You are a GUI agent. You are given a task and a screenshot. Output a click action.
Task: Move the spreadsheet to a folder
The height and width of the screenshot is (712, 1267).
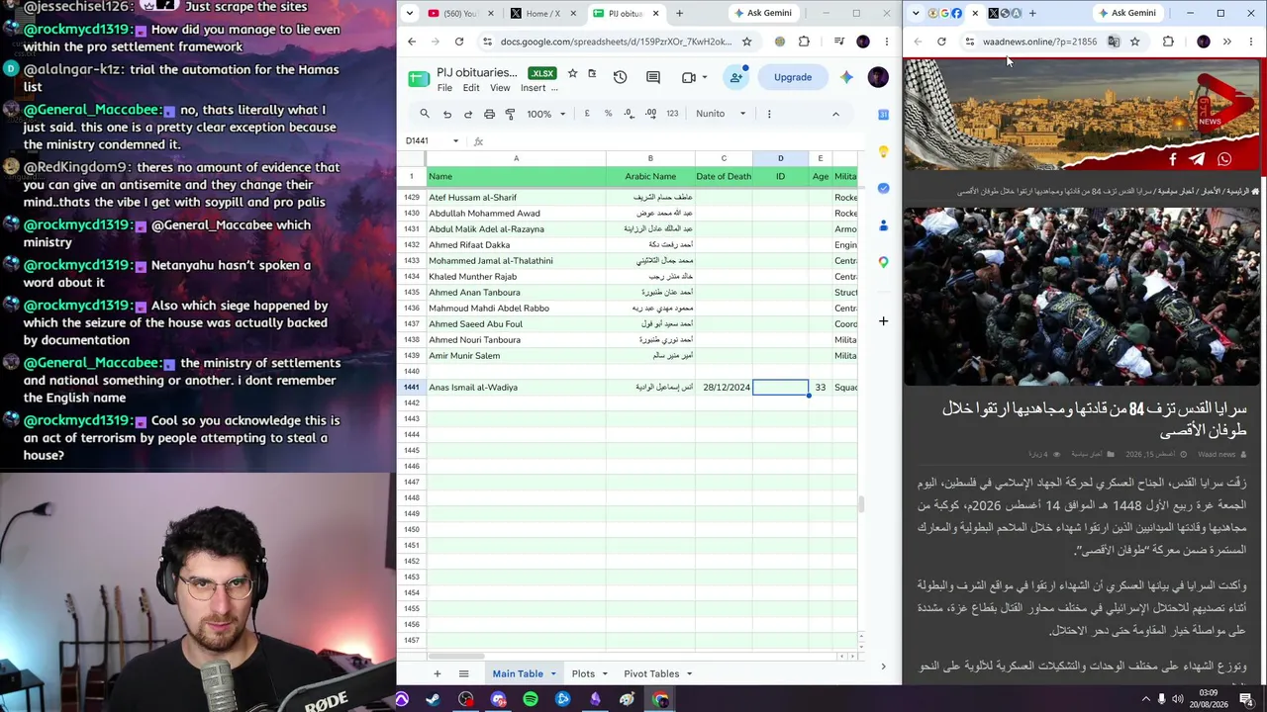[x=592, y=73]
